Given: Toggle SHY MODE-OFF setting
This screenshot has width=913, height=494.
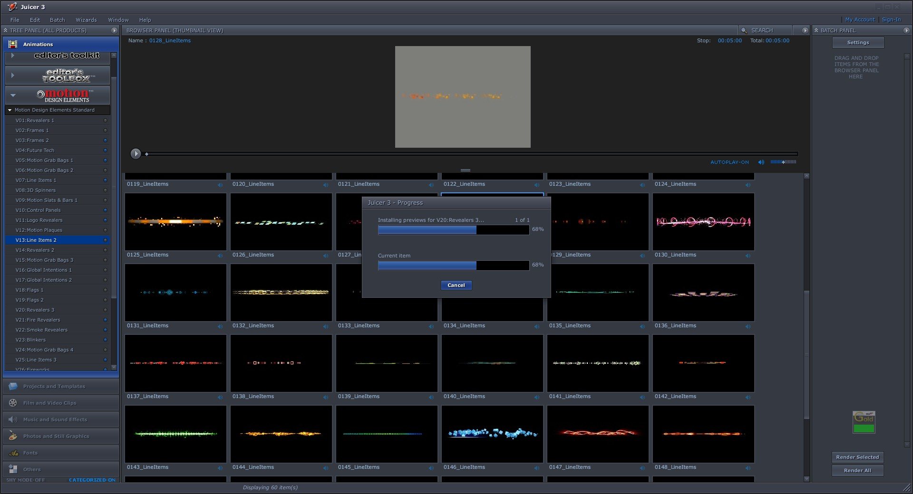Looking at the screenshot, I should click(26, 480).
